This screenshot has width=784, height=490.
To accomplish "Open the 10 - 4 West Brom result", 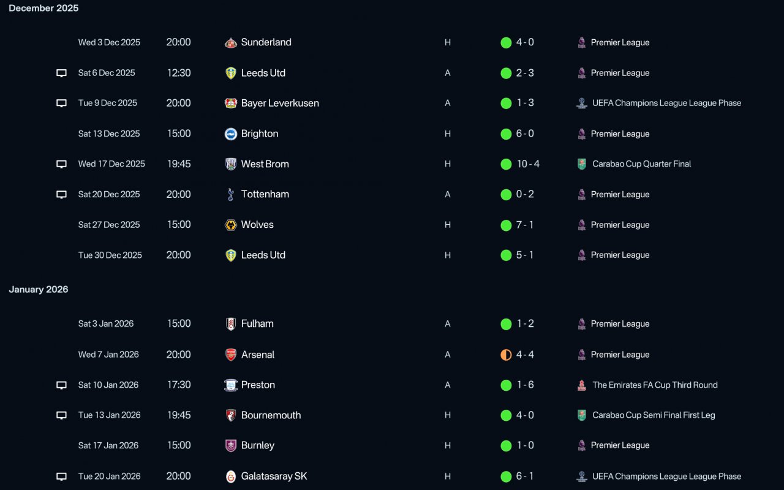I will [528, 164].
